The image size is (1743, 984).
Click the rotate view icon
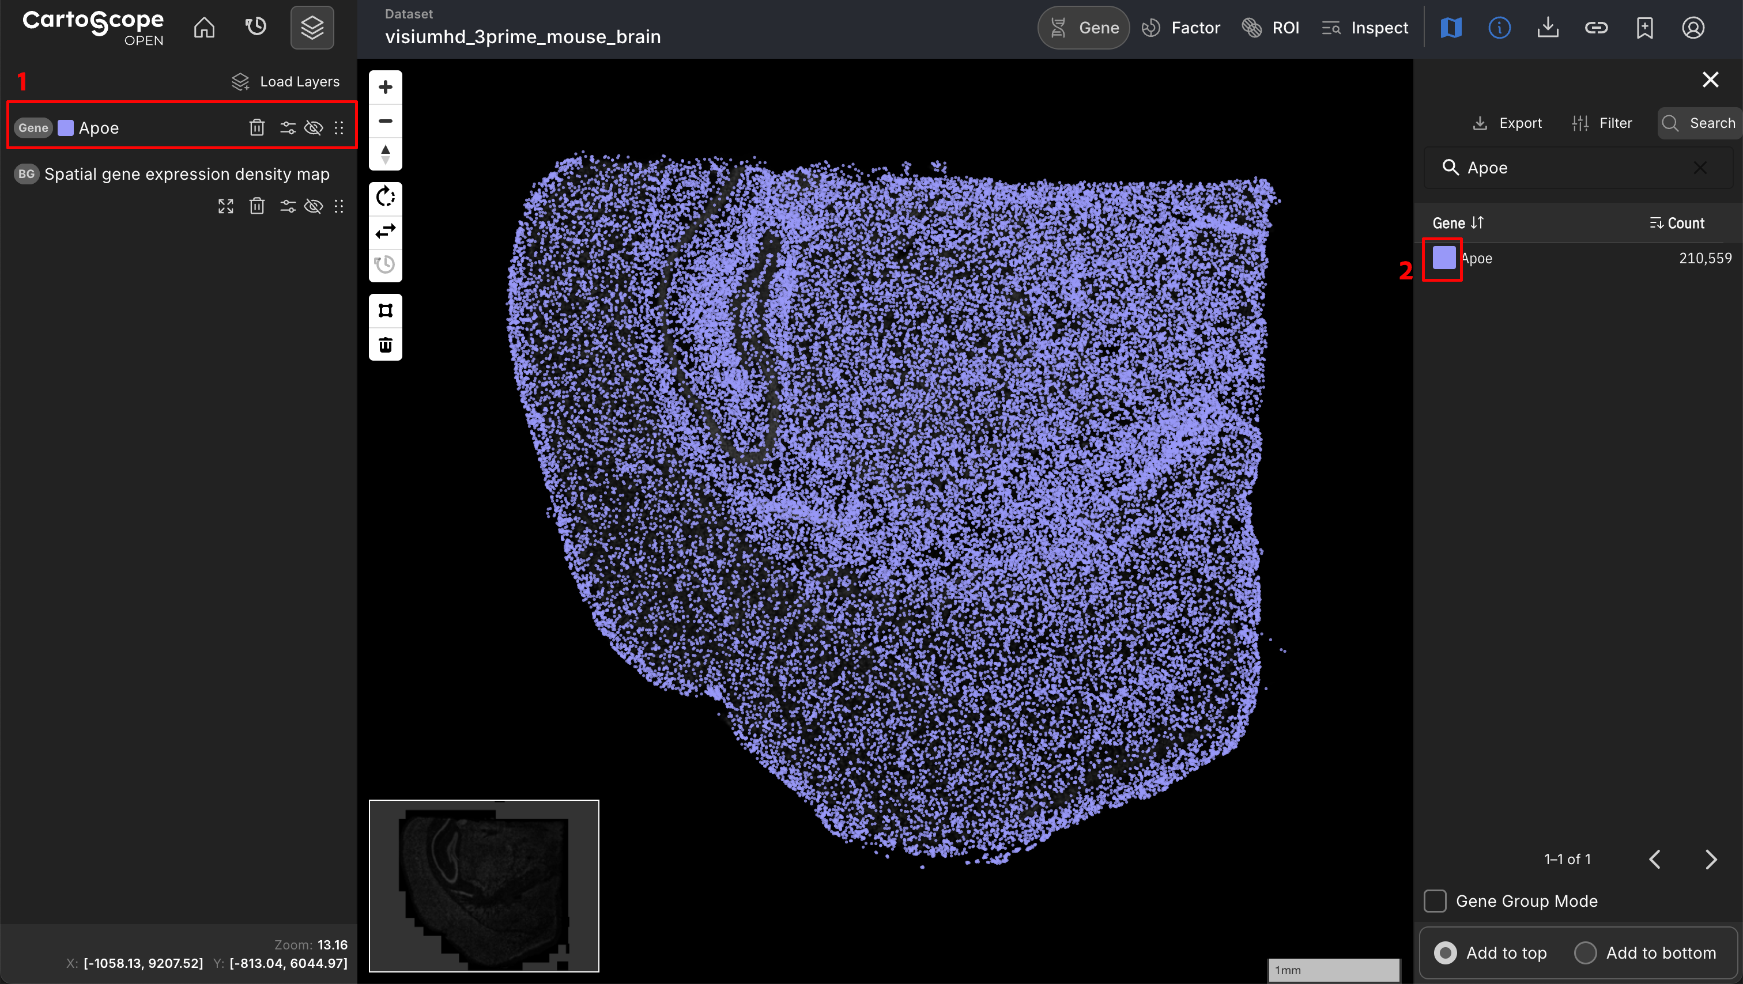pos(386,197)
